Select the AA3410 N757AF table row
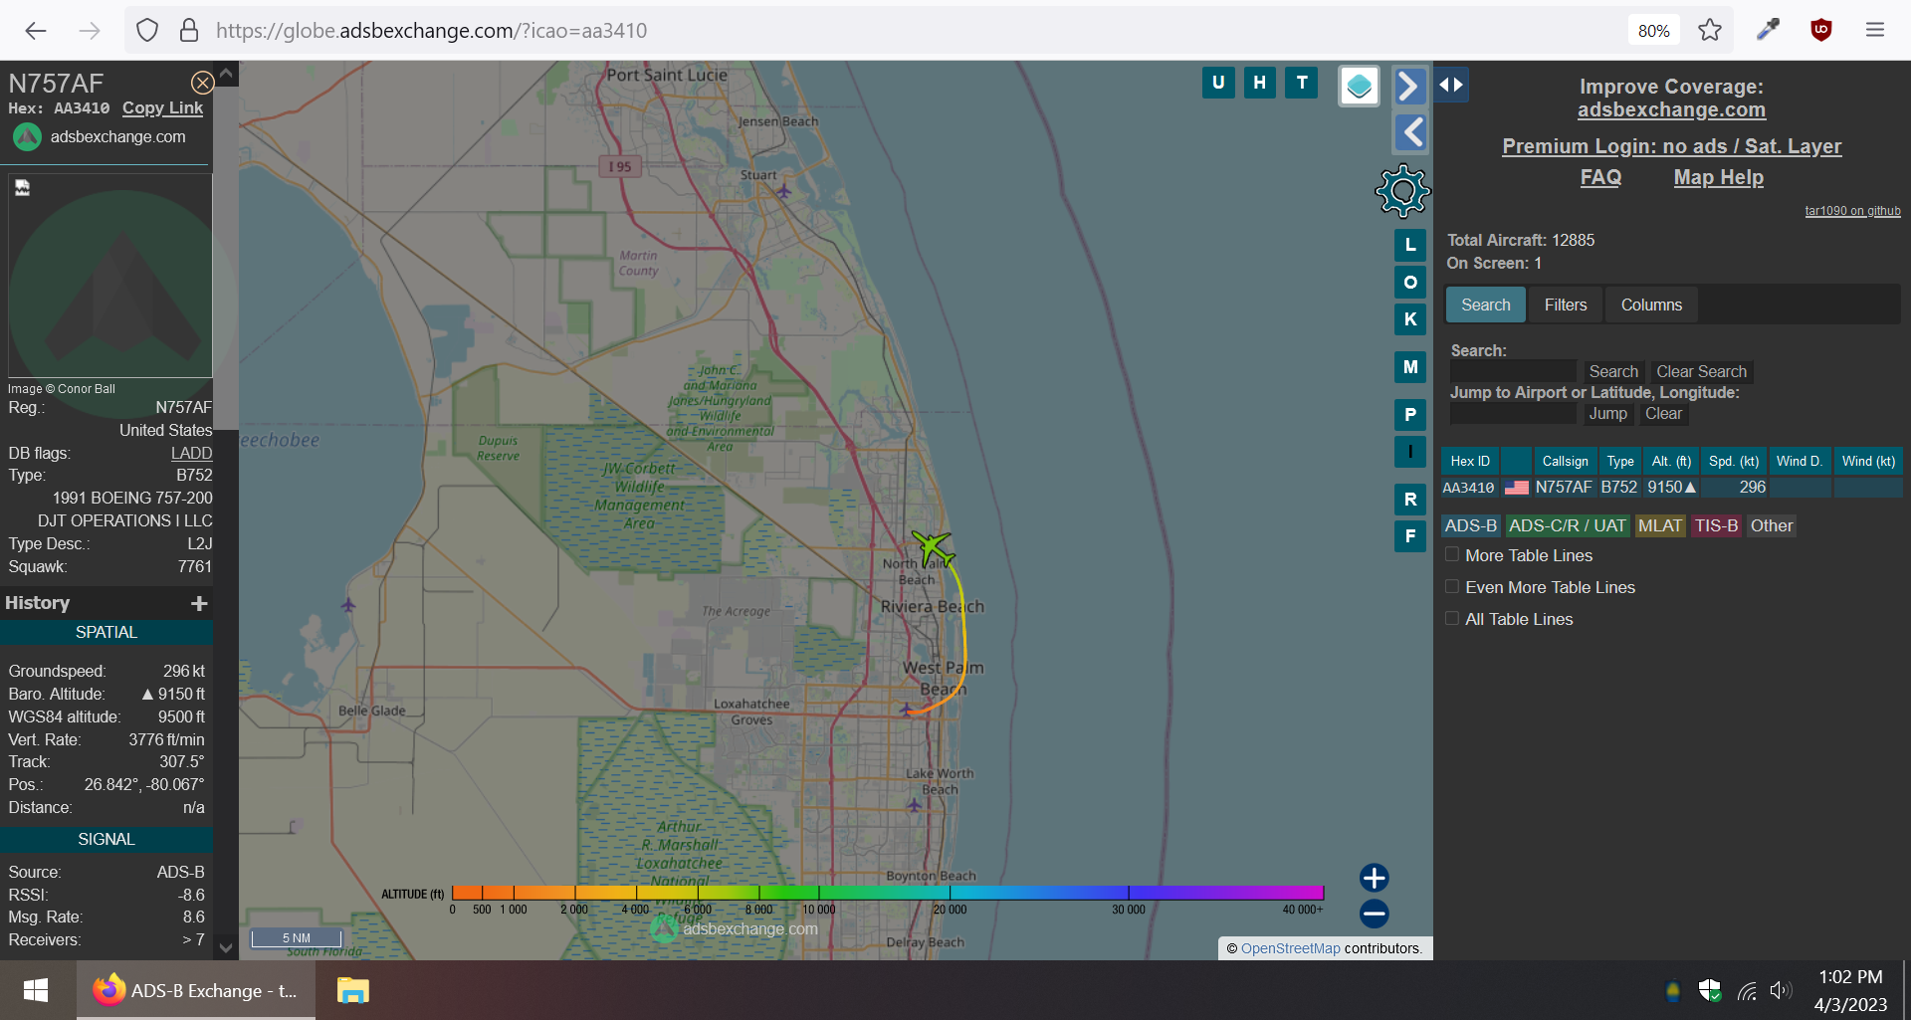The height and width of the screenshot is (1020, 1911). coord(1671,488)
